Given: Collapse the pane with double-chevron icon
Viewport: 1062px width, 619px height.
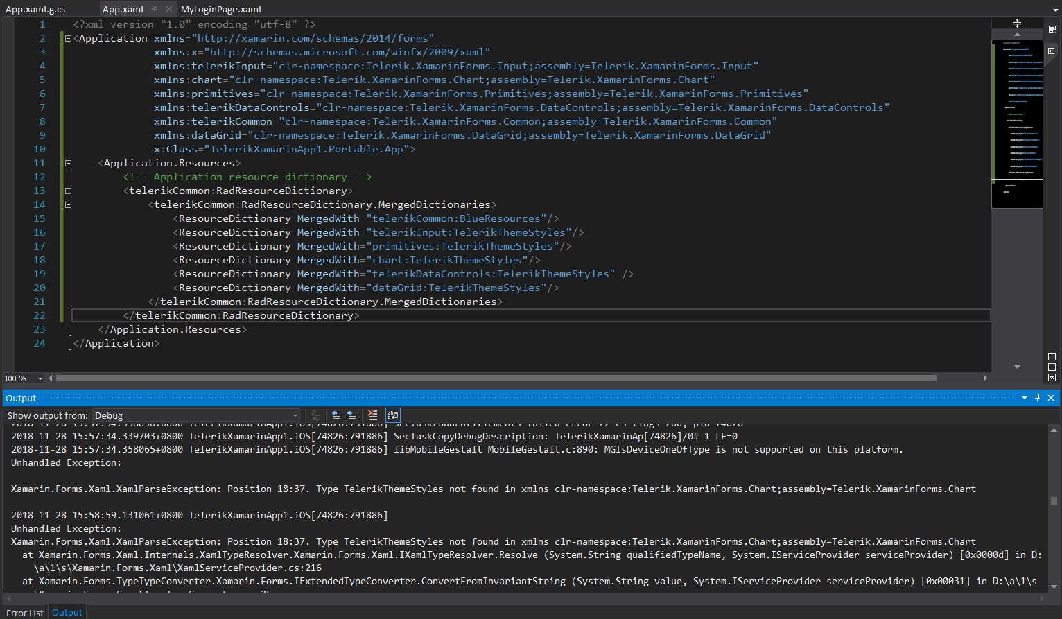Looking at the screenshot, I should pyautogui.click(x=1052, y=378).
